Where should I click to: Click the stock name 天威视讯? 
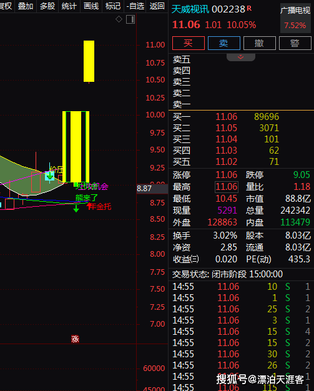pyautogui.click(x=190, y=9)
